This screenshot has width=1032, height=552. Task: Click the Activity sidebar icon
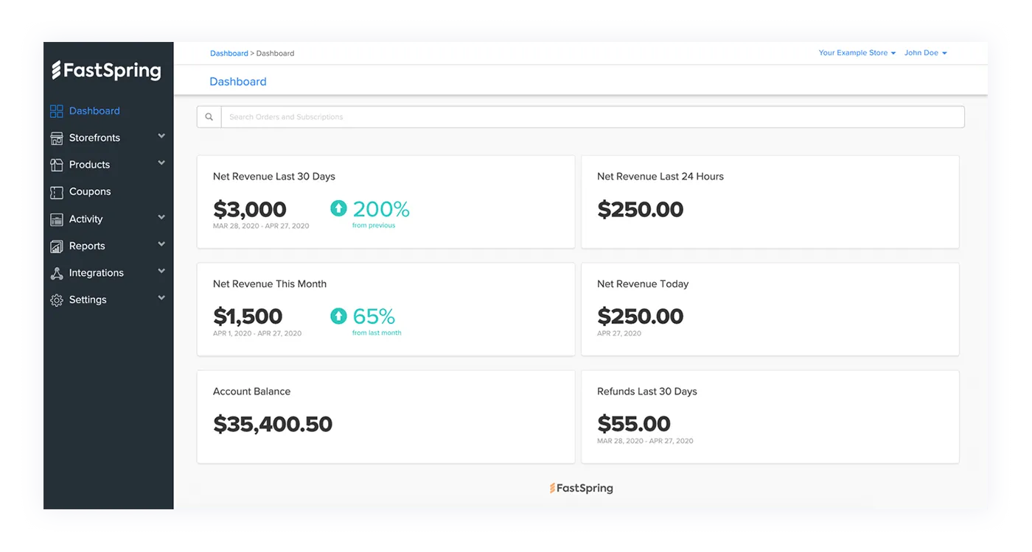(56, 219)
